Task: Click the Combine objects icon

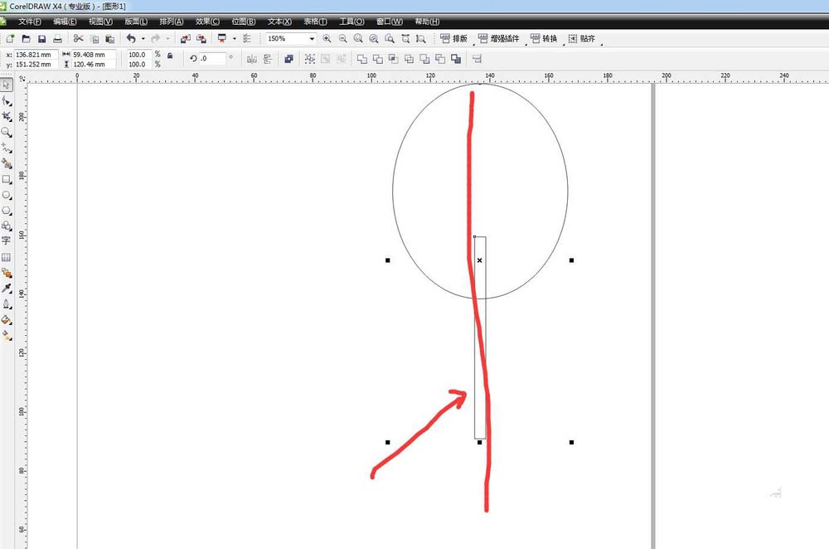Action: pos(288,59)
